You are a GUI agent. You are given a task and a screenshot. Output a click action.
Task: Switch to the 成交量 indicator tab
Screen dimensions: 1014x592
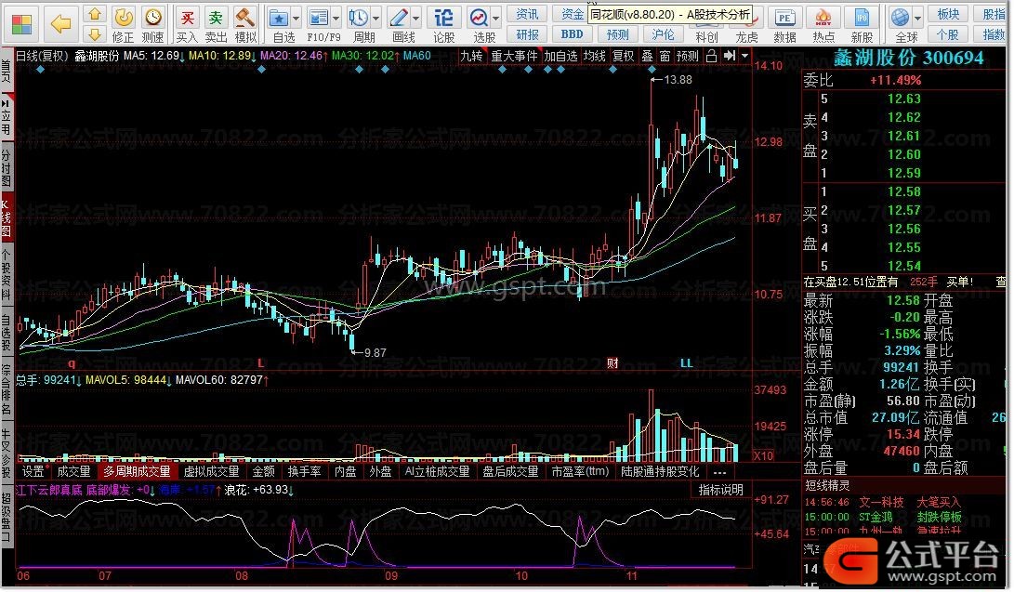pos(73,472)
